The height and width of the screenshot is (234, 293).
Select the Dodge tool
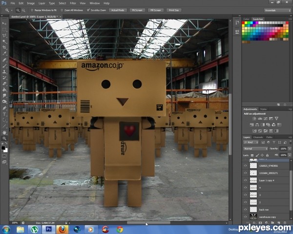[x=4, y=102]
